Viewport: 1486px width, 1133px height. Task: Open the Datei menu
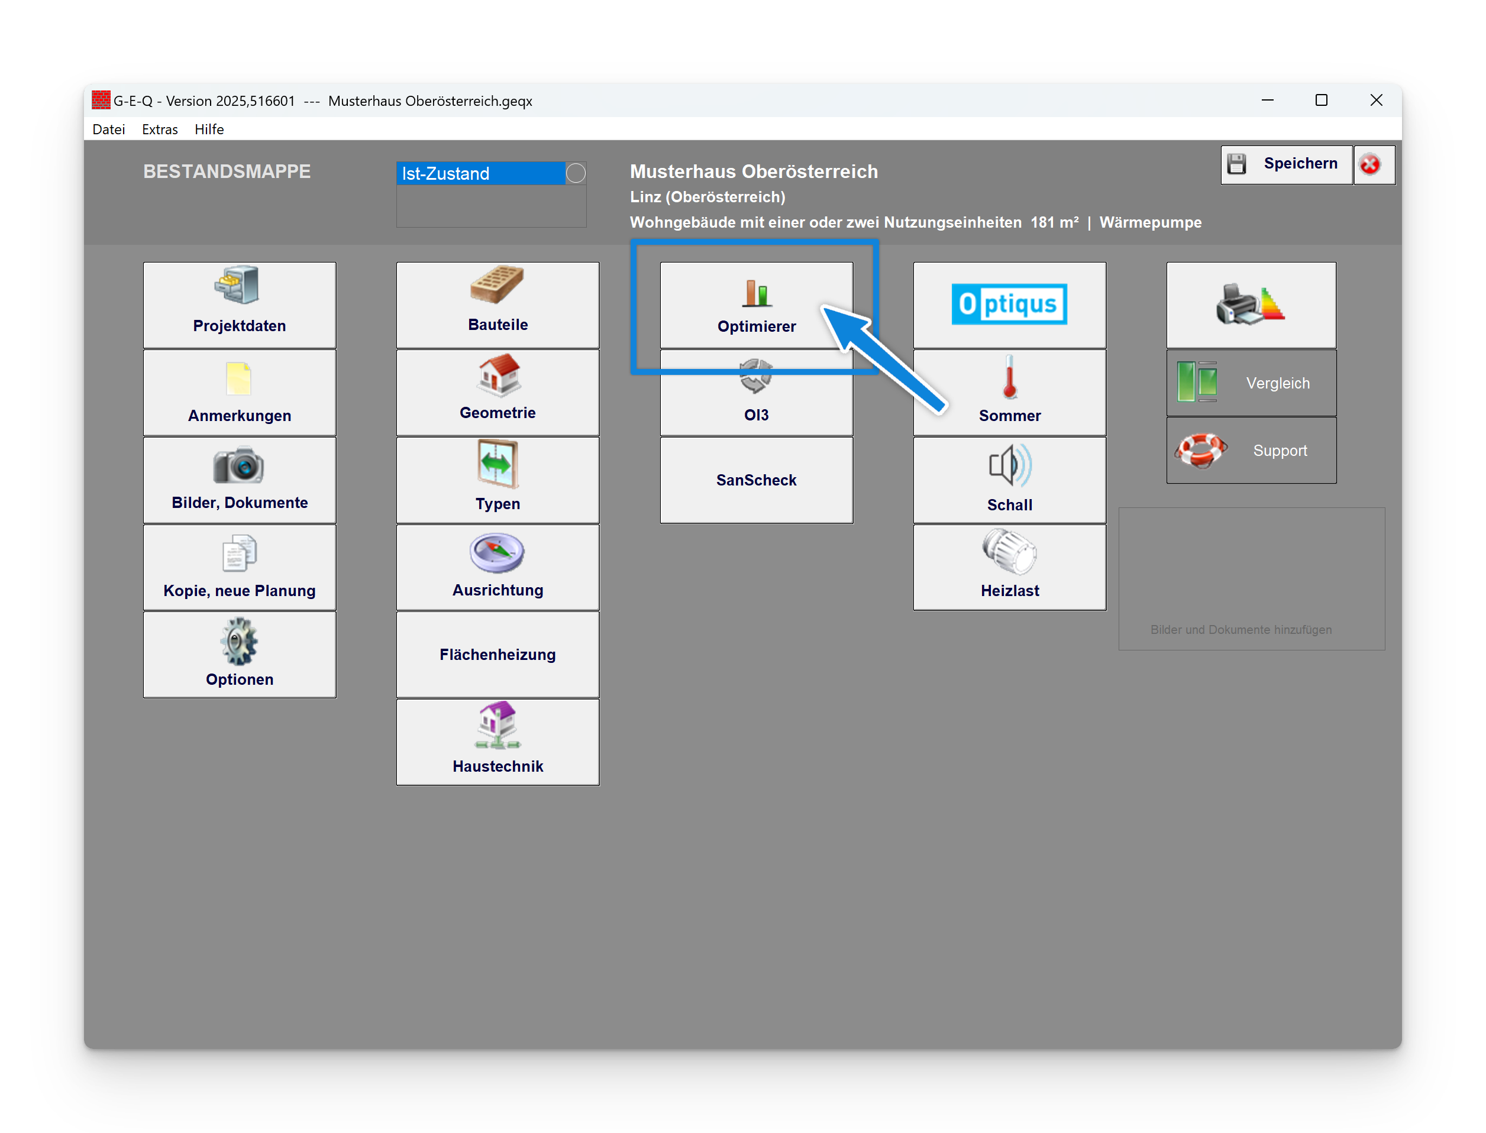[109, 129]
